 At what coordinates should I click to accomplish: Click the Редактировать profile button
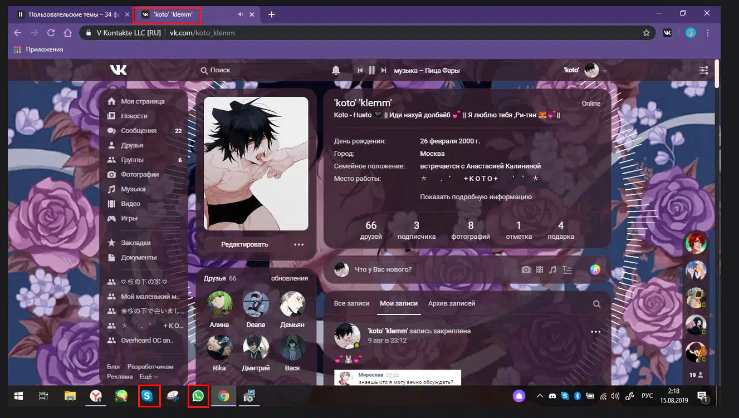pyautogui.click(x=244, y=244)
